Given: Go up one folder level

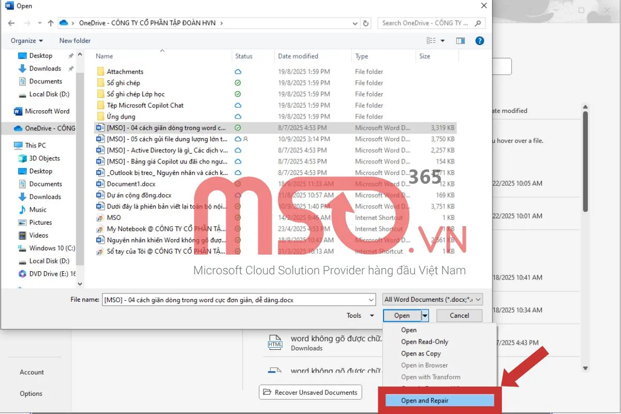Looking at the screenshot, I should (x=51, y=23).
